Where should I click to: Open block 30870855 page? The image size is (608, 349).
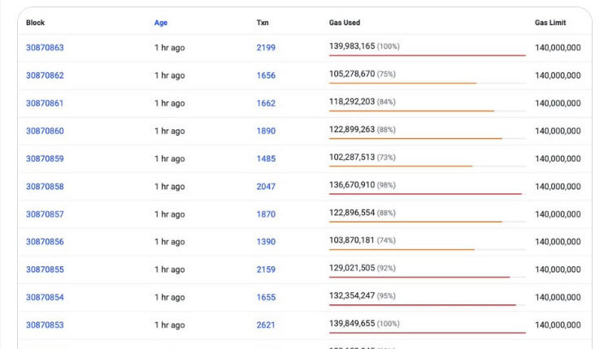tap(45, 269)
